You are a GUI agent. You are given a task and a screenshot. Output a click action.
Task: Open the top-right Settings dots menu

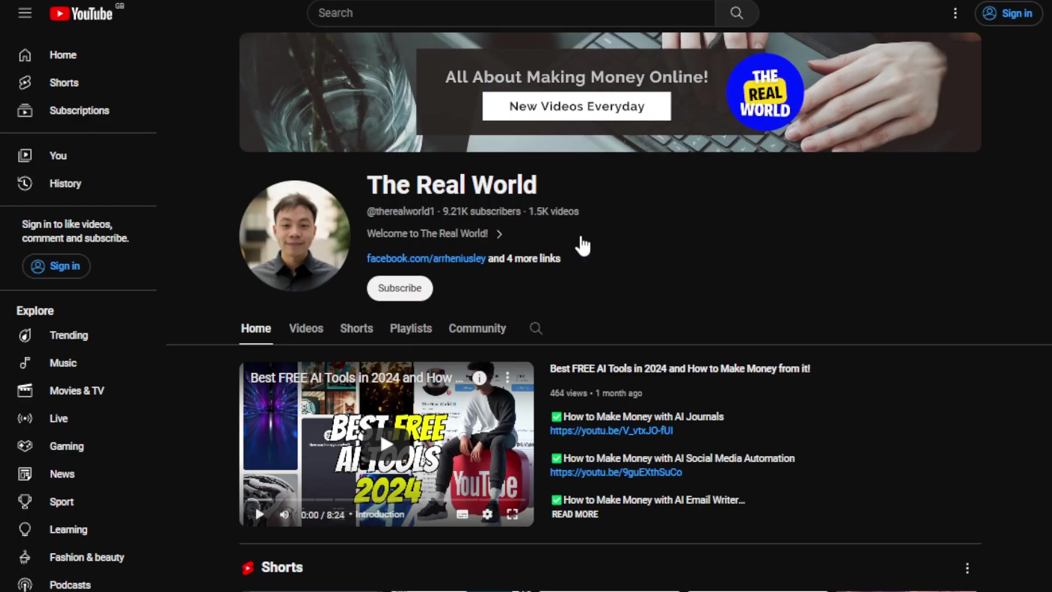coord(955,13)
